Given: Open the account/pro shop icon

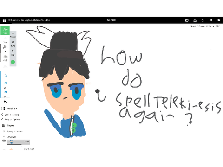Looking at the screenshot, I should click(x=203, y=20).
